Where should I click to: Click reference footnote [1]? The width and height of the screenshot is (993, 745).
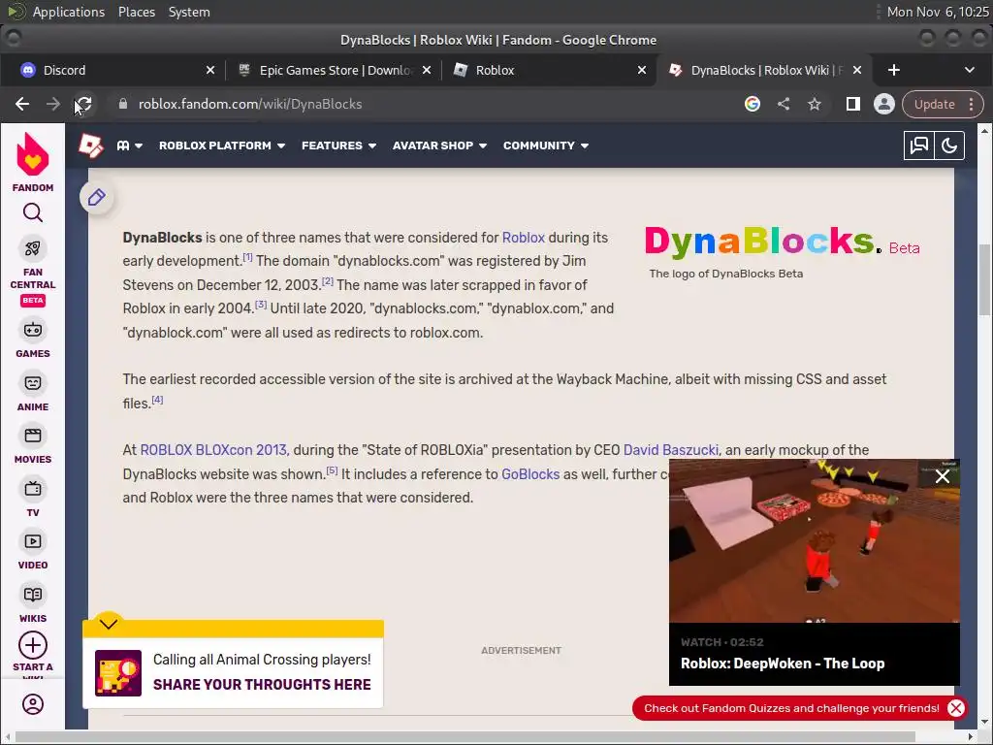point(247,257)
